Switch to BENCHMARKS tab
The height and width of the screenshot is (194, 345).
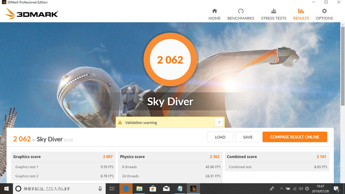(241, 14)
